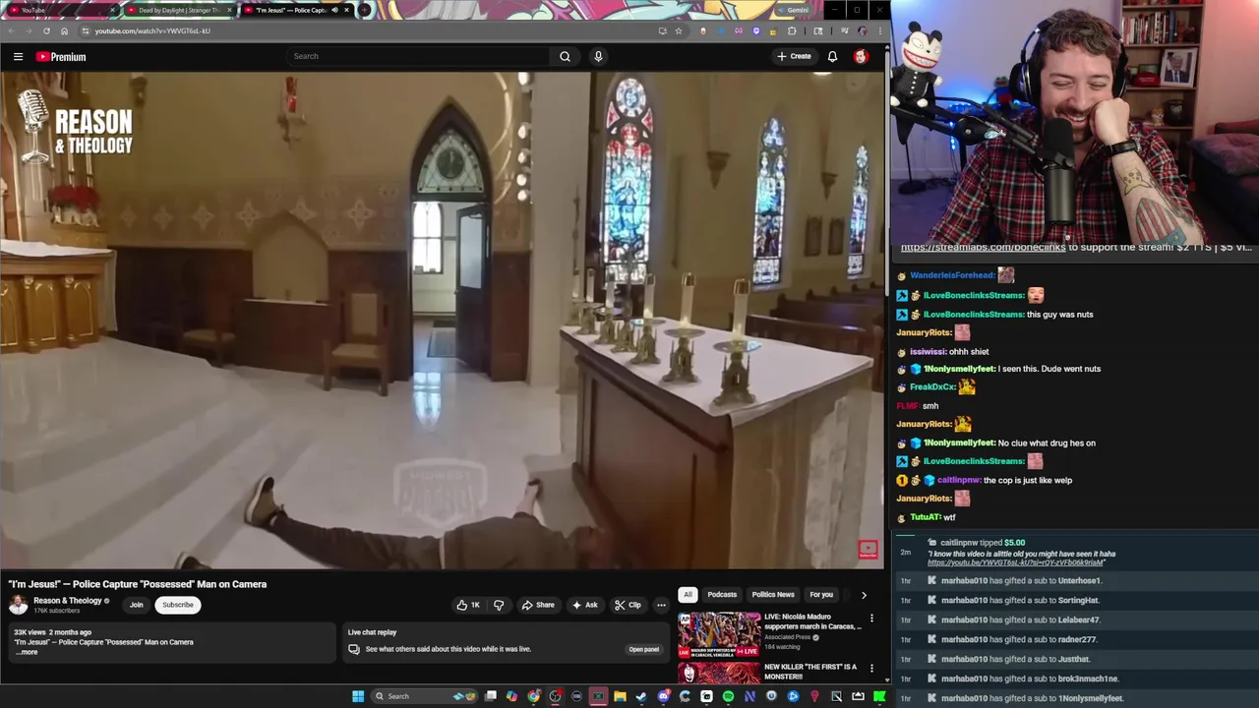Open the Windows Start menu

358,696
